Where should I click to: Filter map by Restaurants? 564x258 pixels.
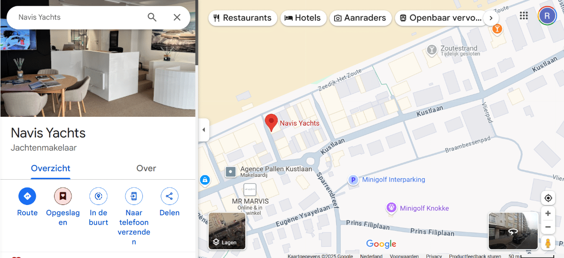[x=242, y=18]
